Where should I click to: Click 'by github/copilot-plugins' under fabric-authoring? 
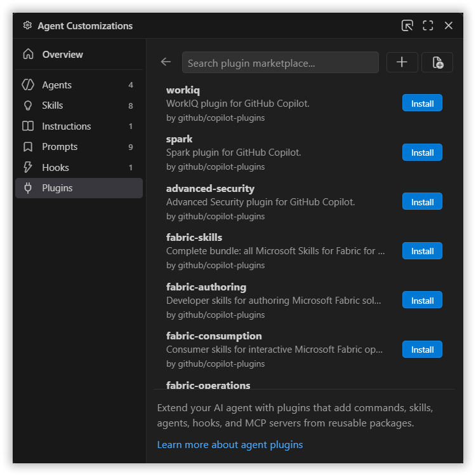tap(215, 315)
